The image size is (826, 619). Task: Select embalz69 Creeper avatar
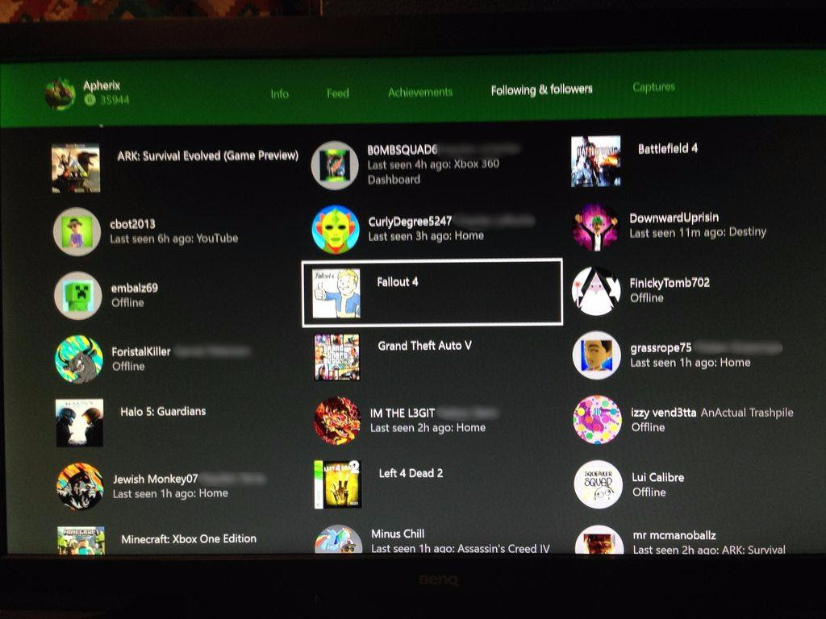tap(78, 295)
